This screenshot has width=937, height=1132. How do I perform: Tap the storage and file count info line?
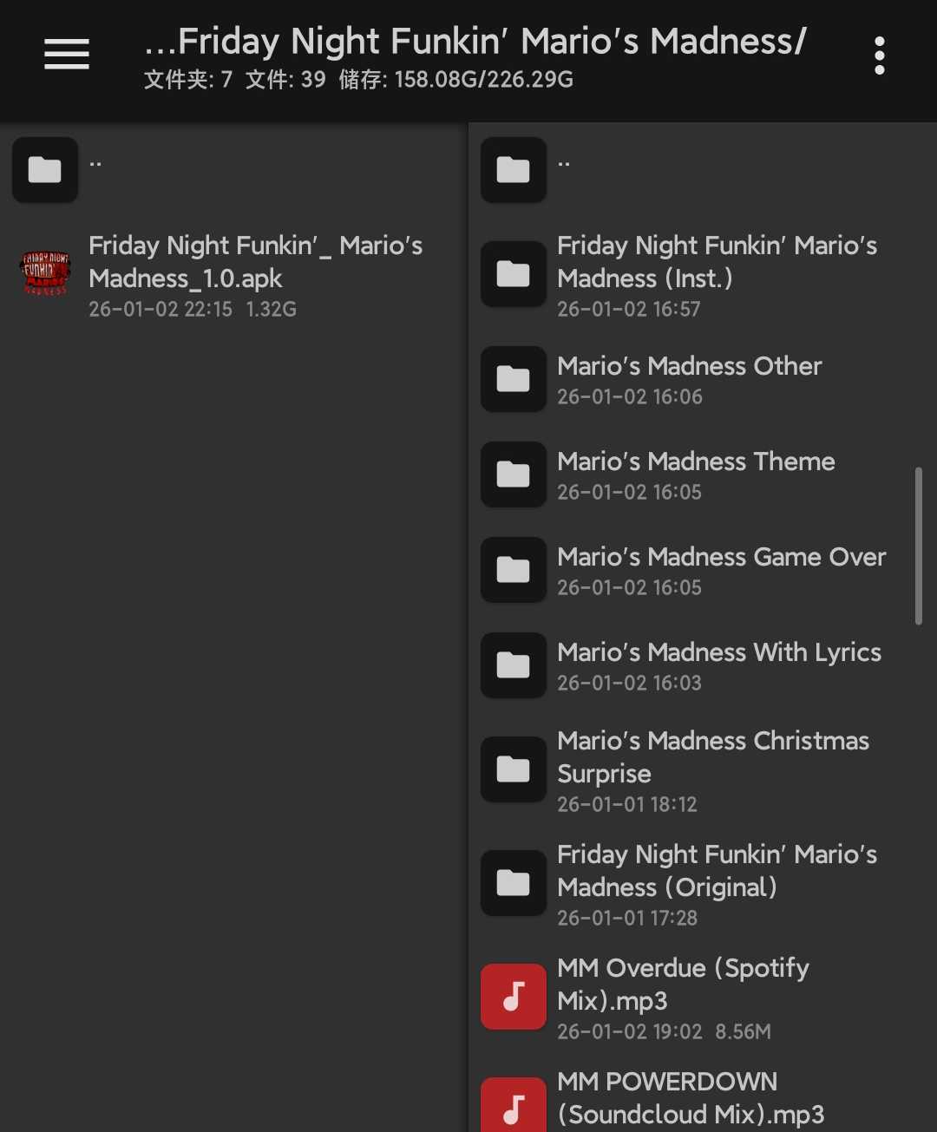click(x=358, y=81)
